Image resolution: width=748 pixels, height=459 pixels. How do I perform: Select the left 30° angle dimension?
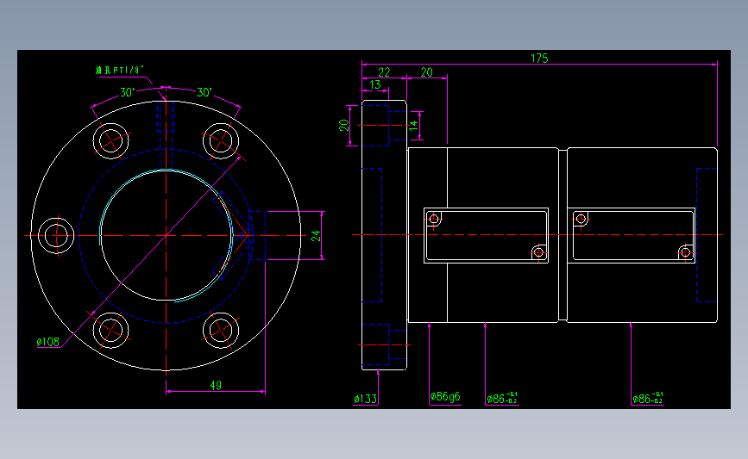[127, 92]
